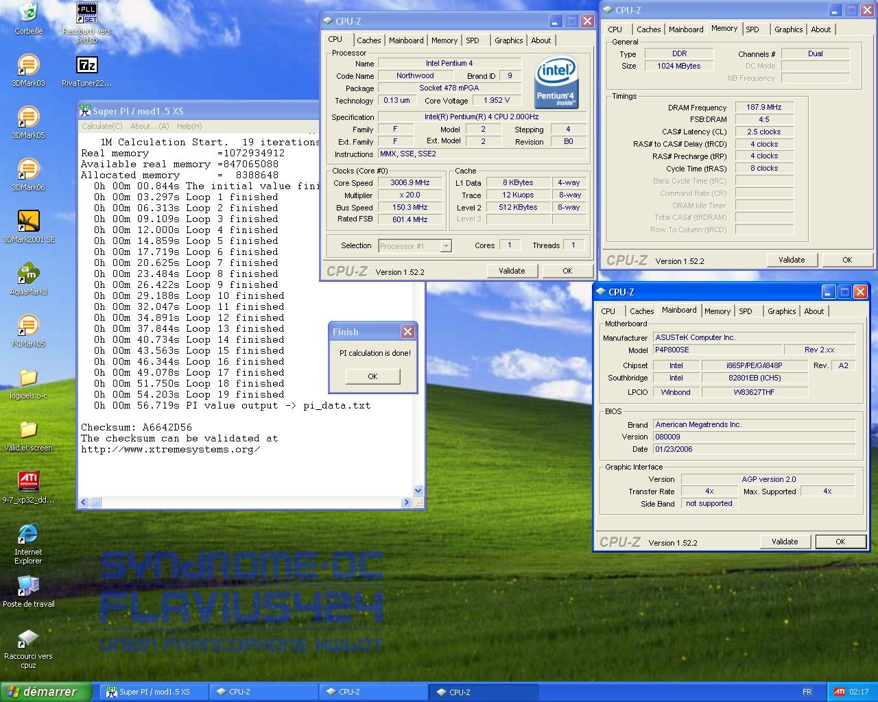Click the FR language indicator
The image size is (878, 702).
pyautogui.click(x=807, y=692)
